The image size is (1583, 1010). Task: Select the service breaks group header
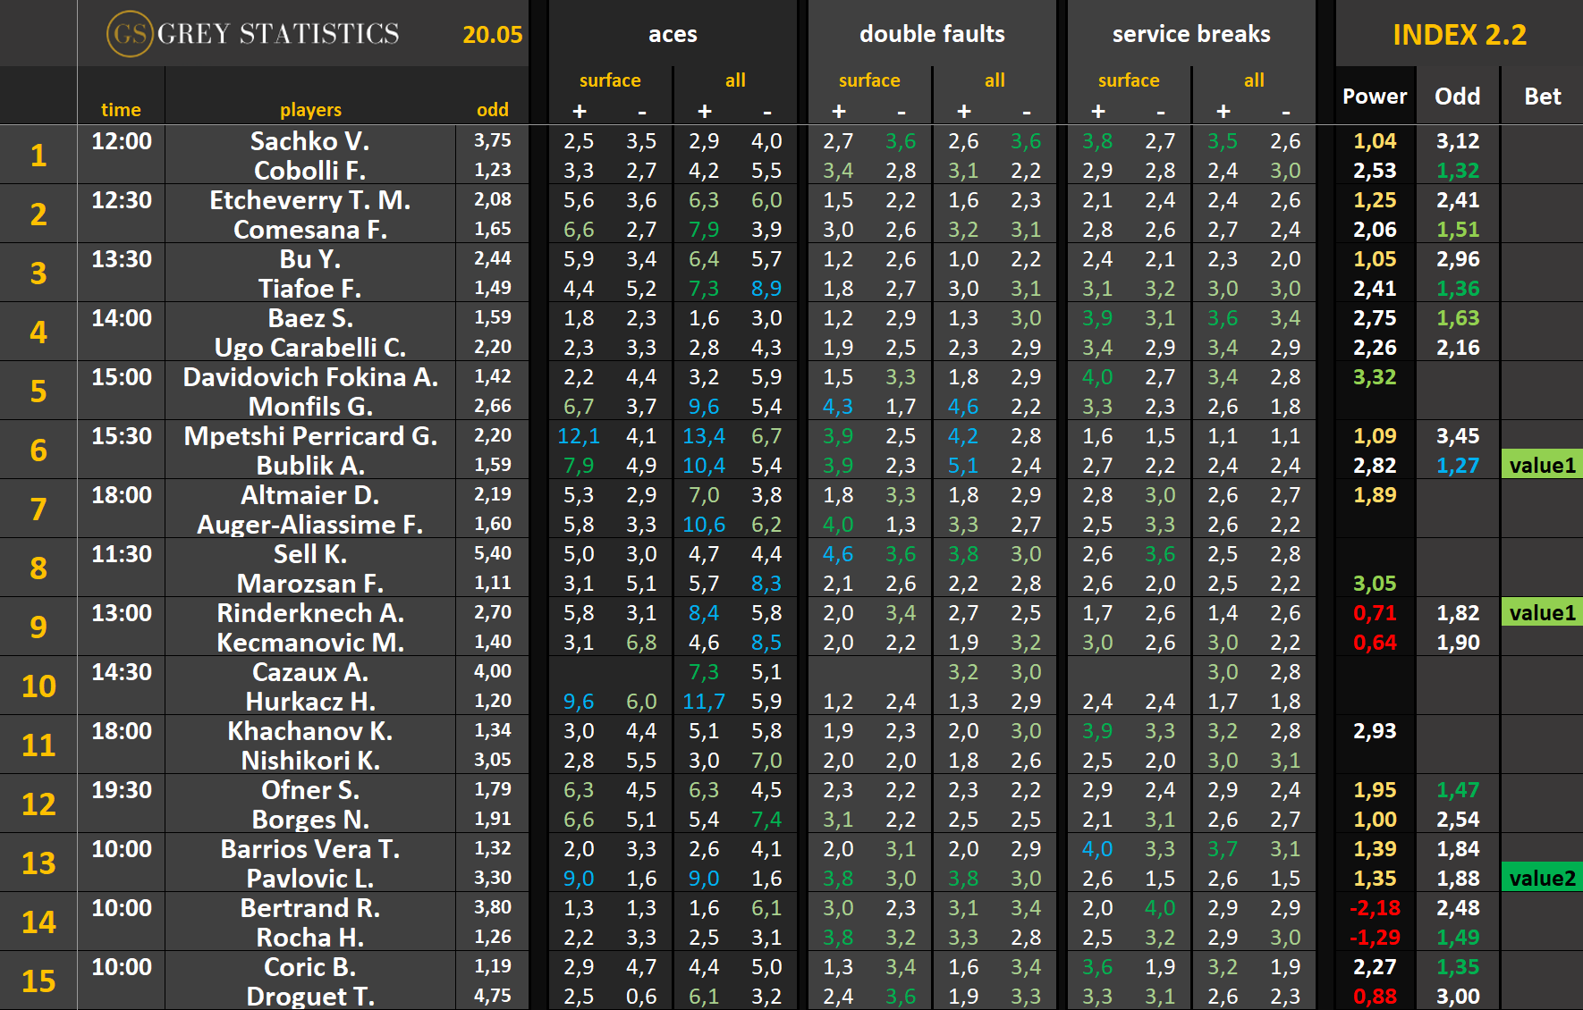pos(1191,34)
